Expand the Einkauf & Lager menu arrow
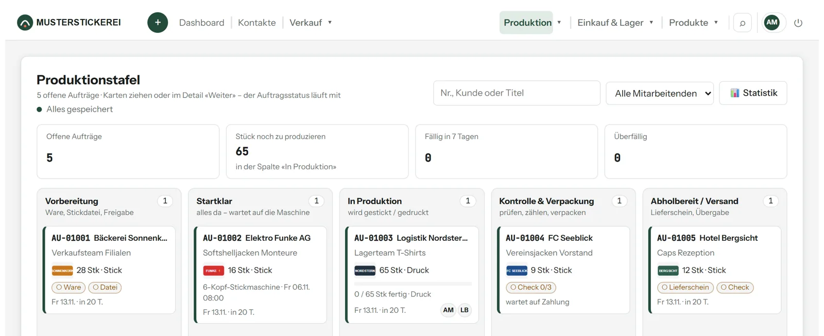824x336 pixels. 651,23
